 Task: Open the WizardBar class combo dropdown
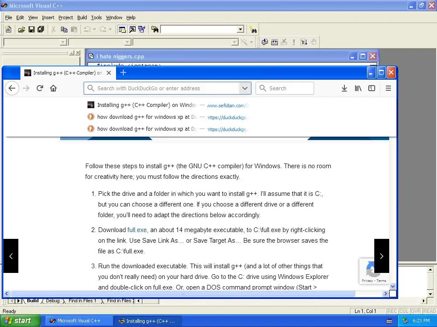tap(63, 42)
